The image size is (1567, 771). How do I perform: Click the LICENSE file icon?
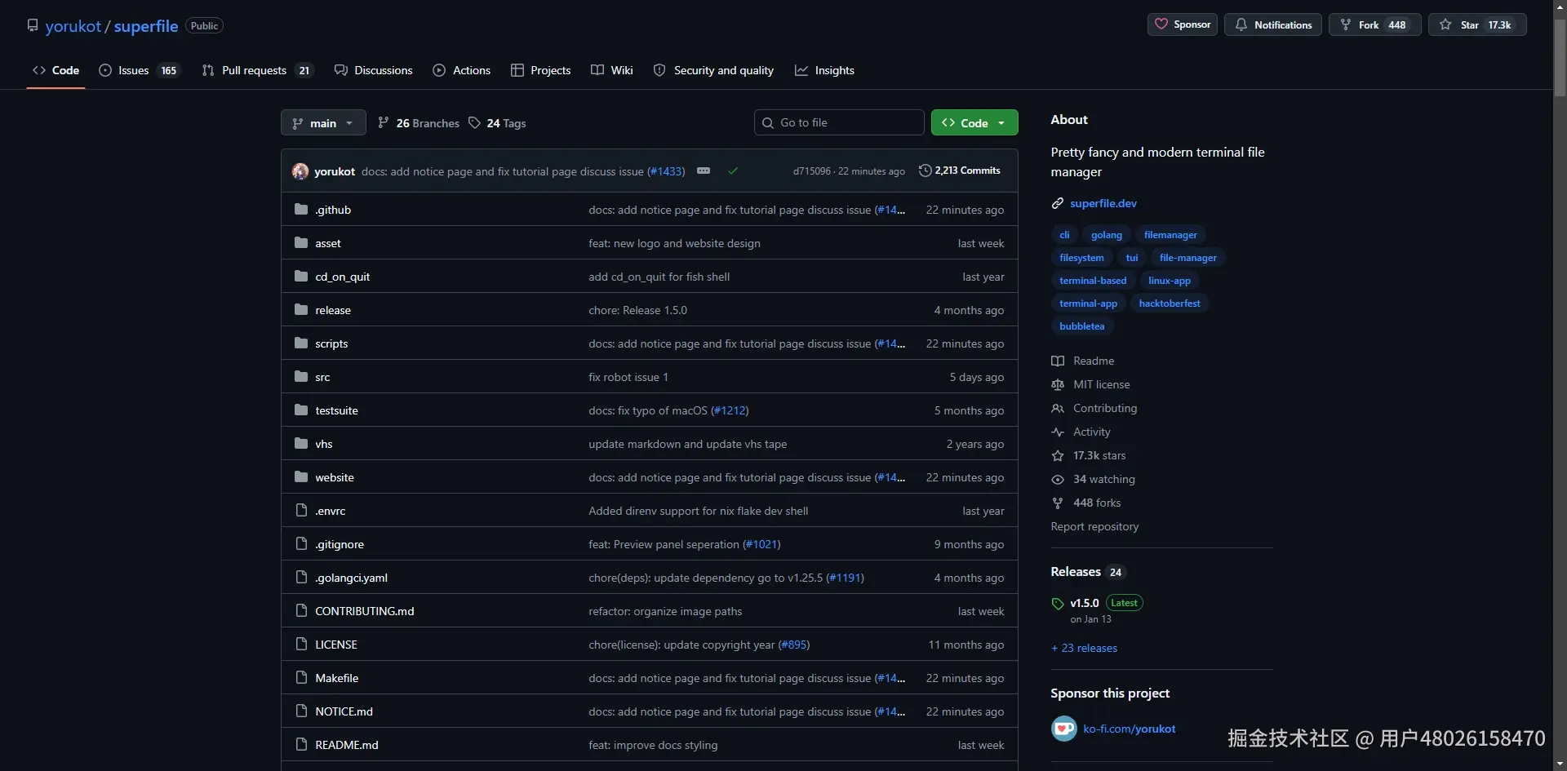click(x=301, y=645)
